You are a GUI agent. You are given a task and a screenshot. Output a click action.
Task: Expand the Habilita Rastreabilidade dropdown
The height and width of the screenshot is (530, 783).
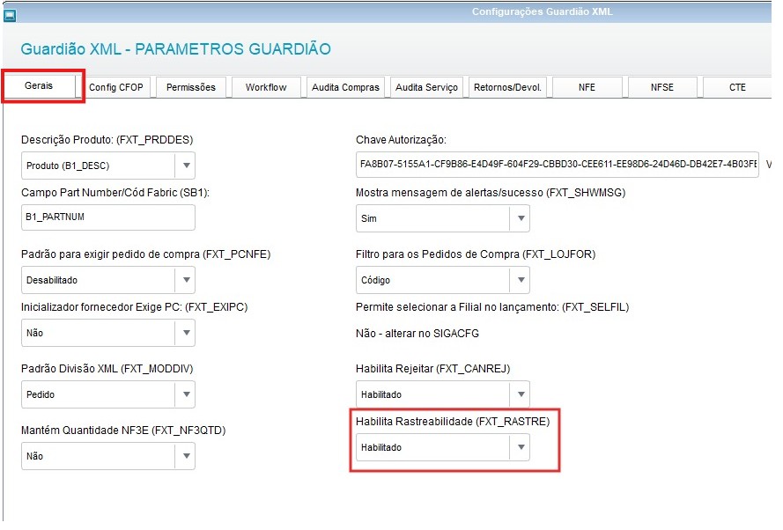coord(442,447)
